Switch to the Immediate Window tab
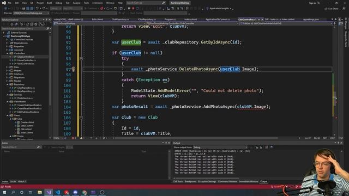The image size is (349, 196). point(249,181)
